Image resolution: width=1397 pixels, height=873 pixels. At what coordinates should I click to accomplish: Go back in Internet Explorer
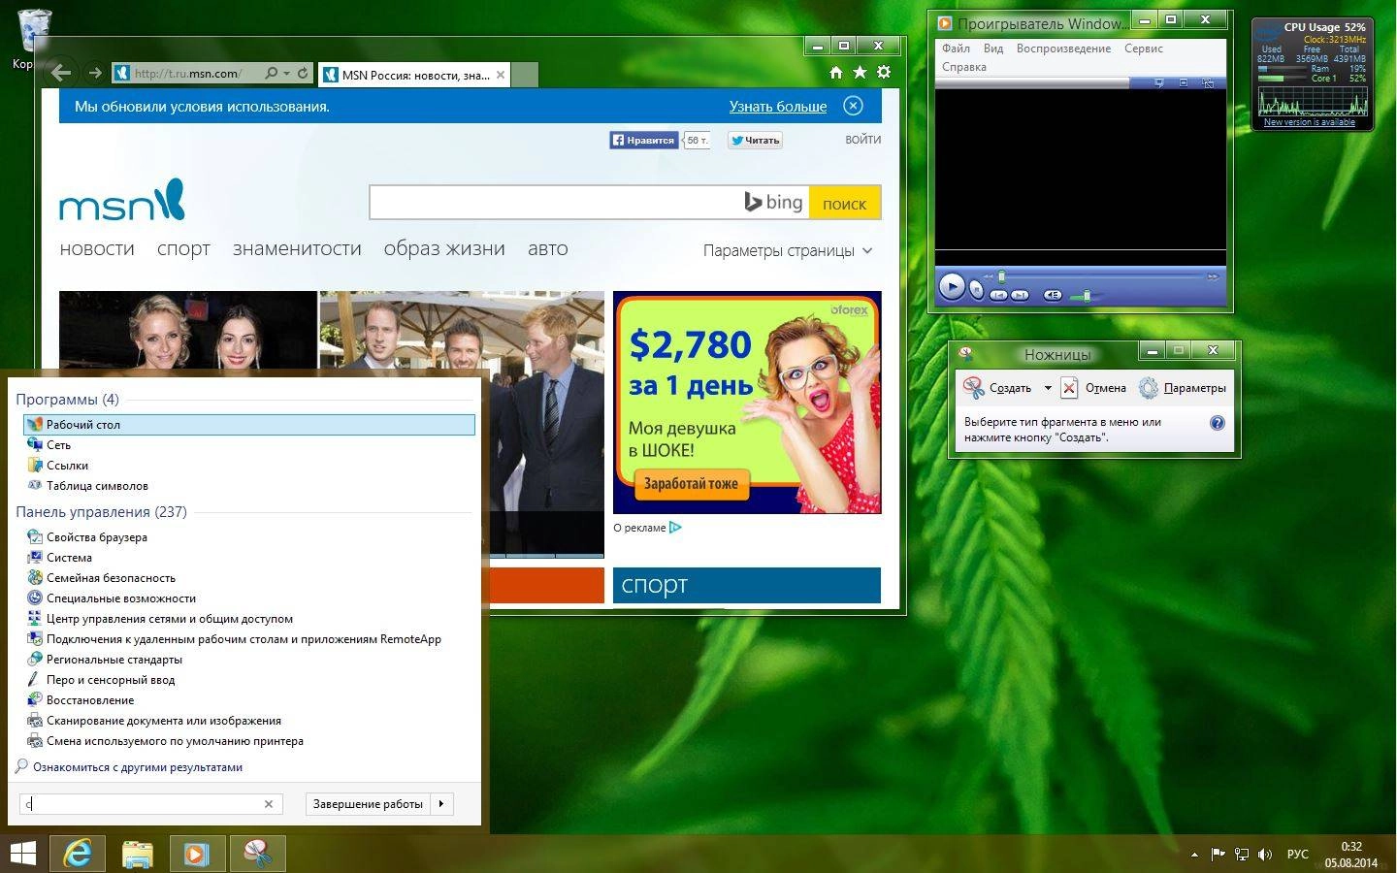tap(61, 72)
